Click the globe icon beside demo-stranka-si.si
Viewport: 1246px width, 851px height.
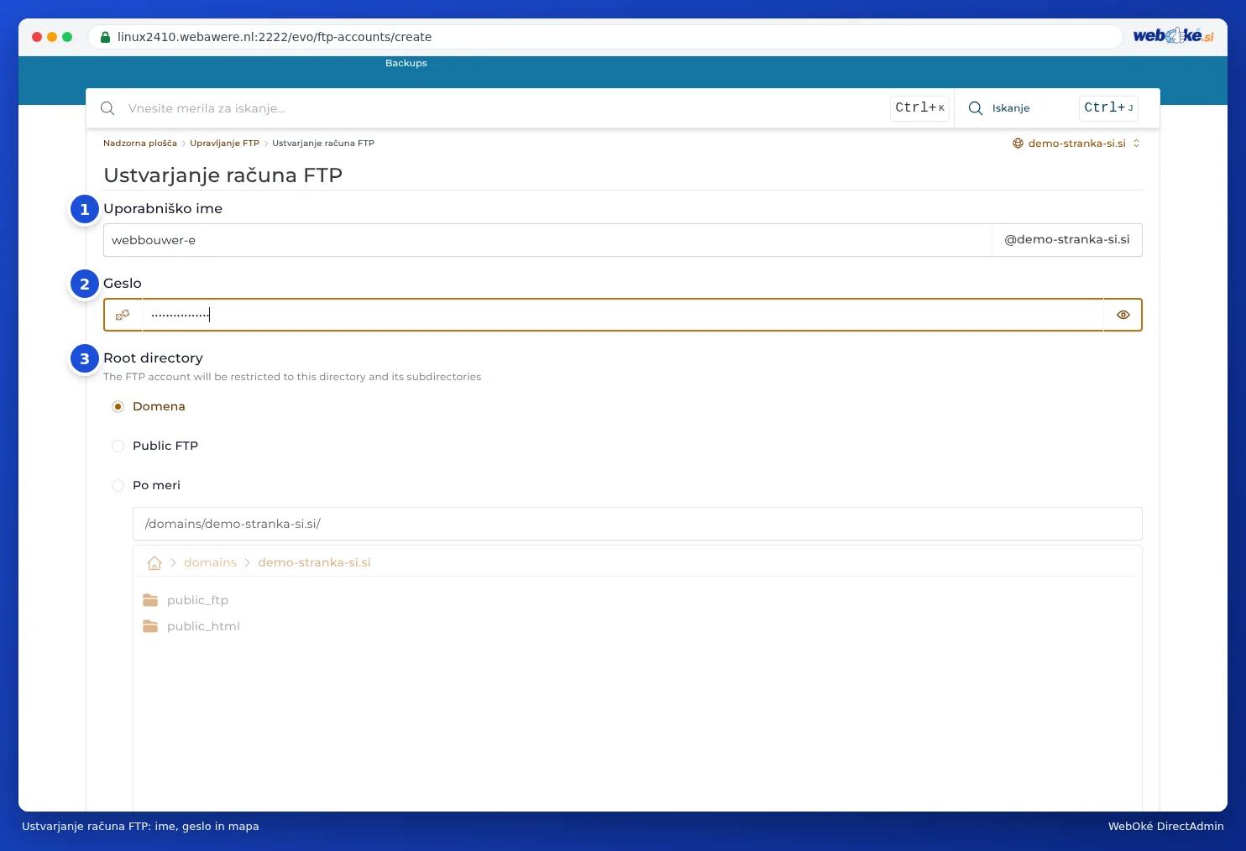coord(1018,144)
